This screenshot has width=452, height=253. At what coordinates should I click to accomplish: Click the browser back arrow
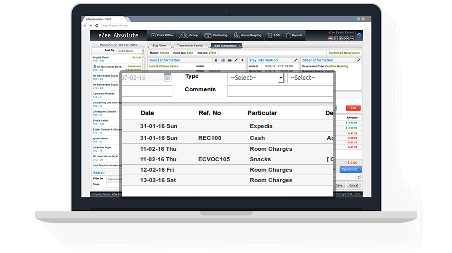[x=85, y=26]
